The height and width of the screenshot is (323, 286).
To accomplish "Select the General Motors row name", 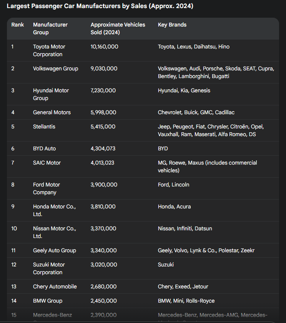I will 52,112.
